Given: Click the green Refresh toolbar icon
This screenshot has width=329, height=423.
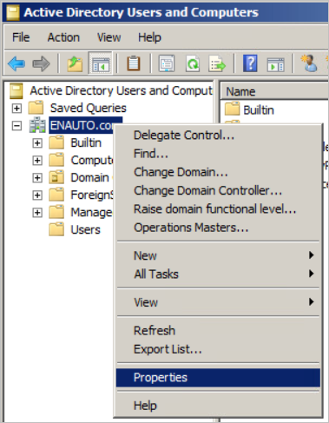Looking at the screenshot, I should (x=193, y=63).
